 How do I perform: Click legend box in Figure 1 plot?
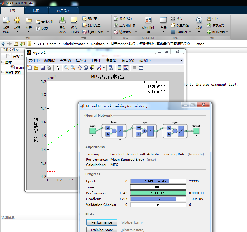(150, 89)
